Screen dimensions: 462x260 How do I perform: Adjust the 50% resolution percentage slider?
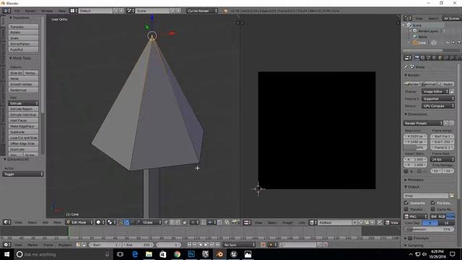[415, 147]
